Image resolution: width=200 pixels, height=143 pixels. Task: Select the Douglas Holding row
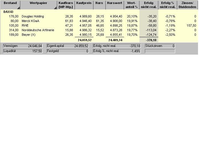(99, 16)
